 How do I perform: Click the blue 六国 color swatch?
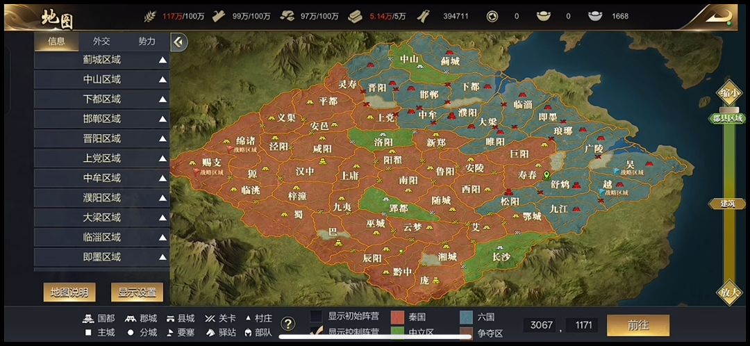467,317
